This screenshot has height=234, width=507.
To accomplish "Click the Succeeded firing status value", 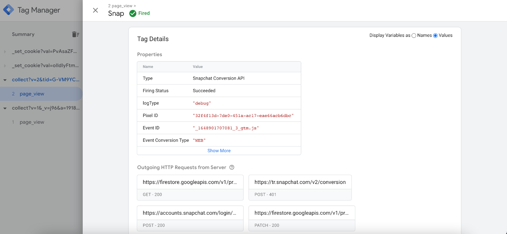I will pos(204,91).
